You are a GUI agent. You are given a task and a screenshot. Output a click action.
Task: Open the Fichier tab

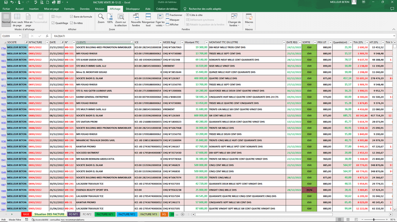pos(6,9)
